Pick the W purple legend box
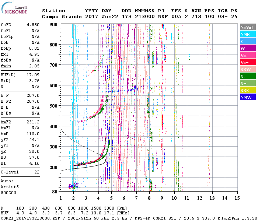This screenshot has height=221, width=258. [247, 48]
